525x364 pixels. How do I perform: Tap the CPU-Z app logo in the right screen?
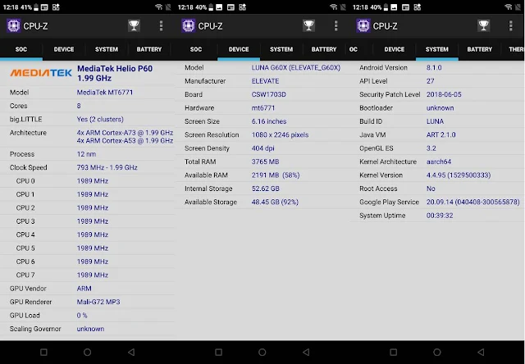(x=363, y=25)
